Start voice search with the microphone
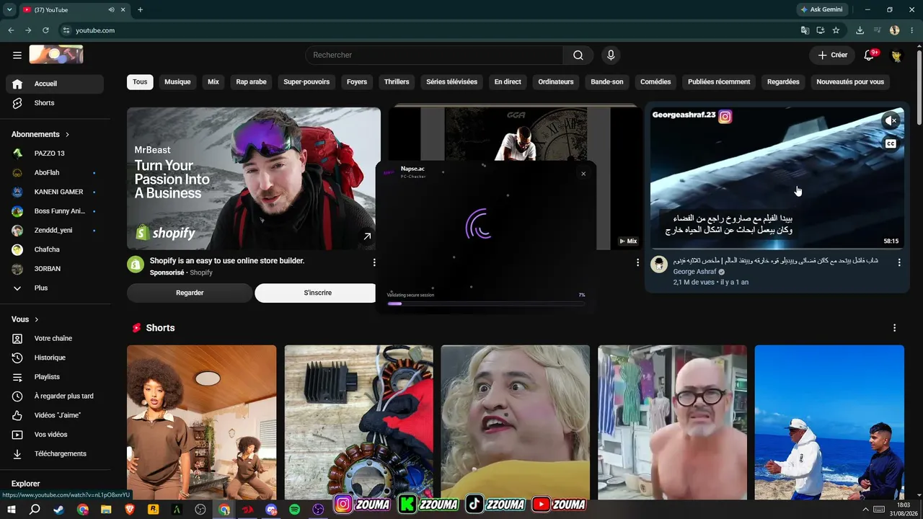Viewport: 923px width, 519px height. coord(611,55)
